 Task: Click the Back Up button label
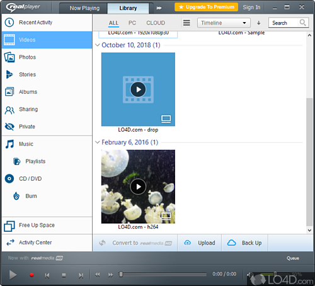point(251,243)
